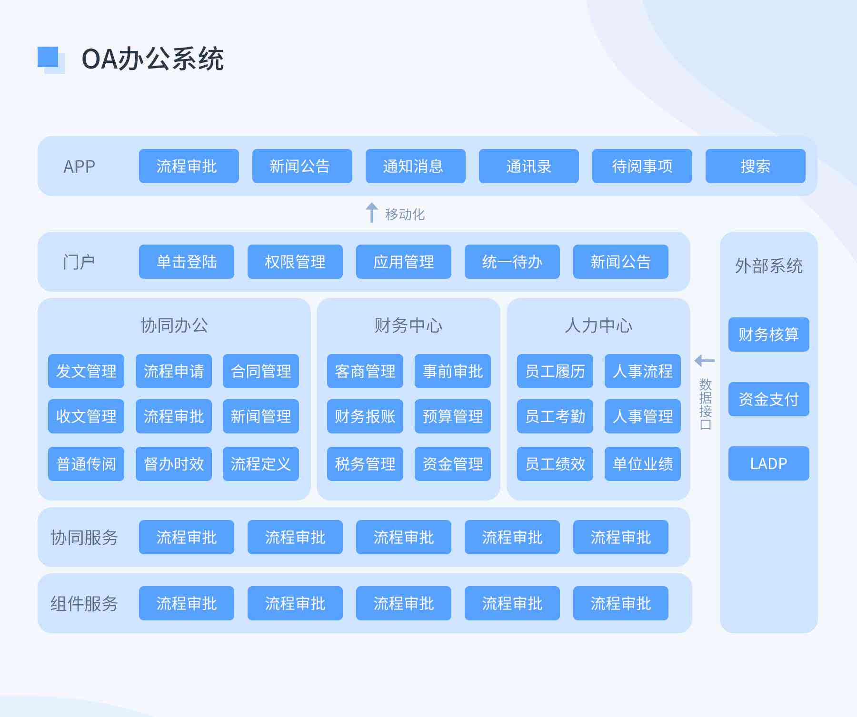This screenshot has width=857, height=717.
Task: Click the 待阅事项 block
Action: click(x=642, y=166)
